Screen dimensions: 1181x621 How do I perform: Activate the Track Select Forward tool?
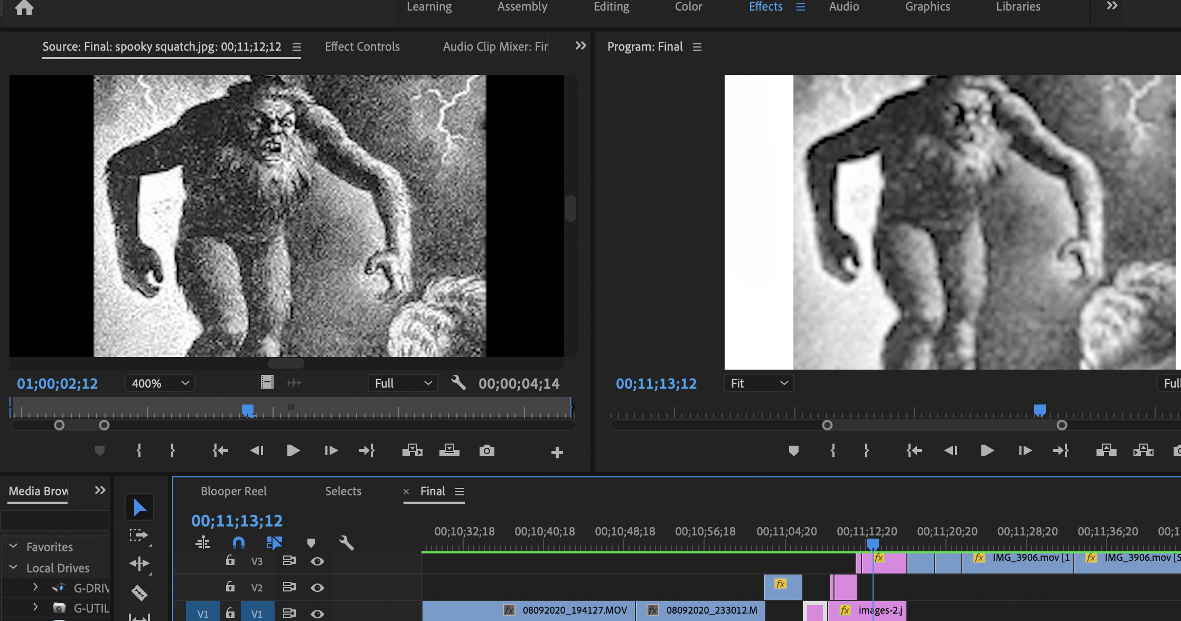[139, 535]
